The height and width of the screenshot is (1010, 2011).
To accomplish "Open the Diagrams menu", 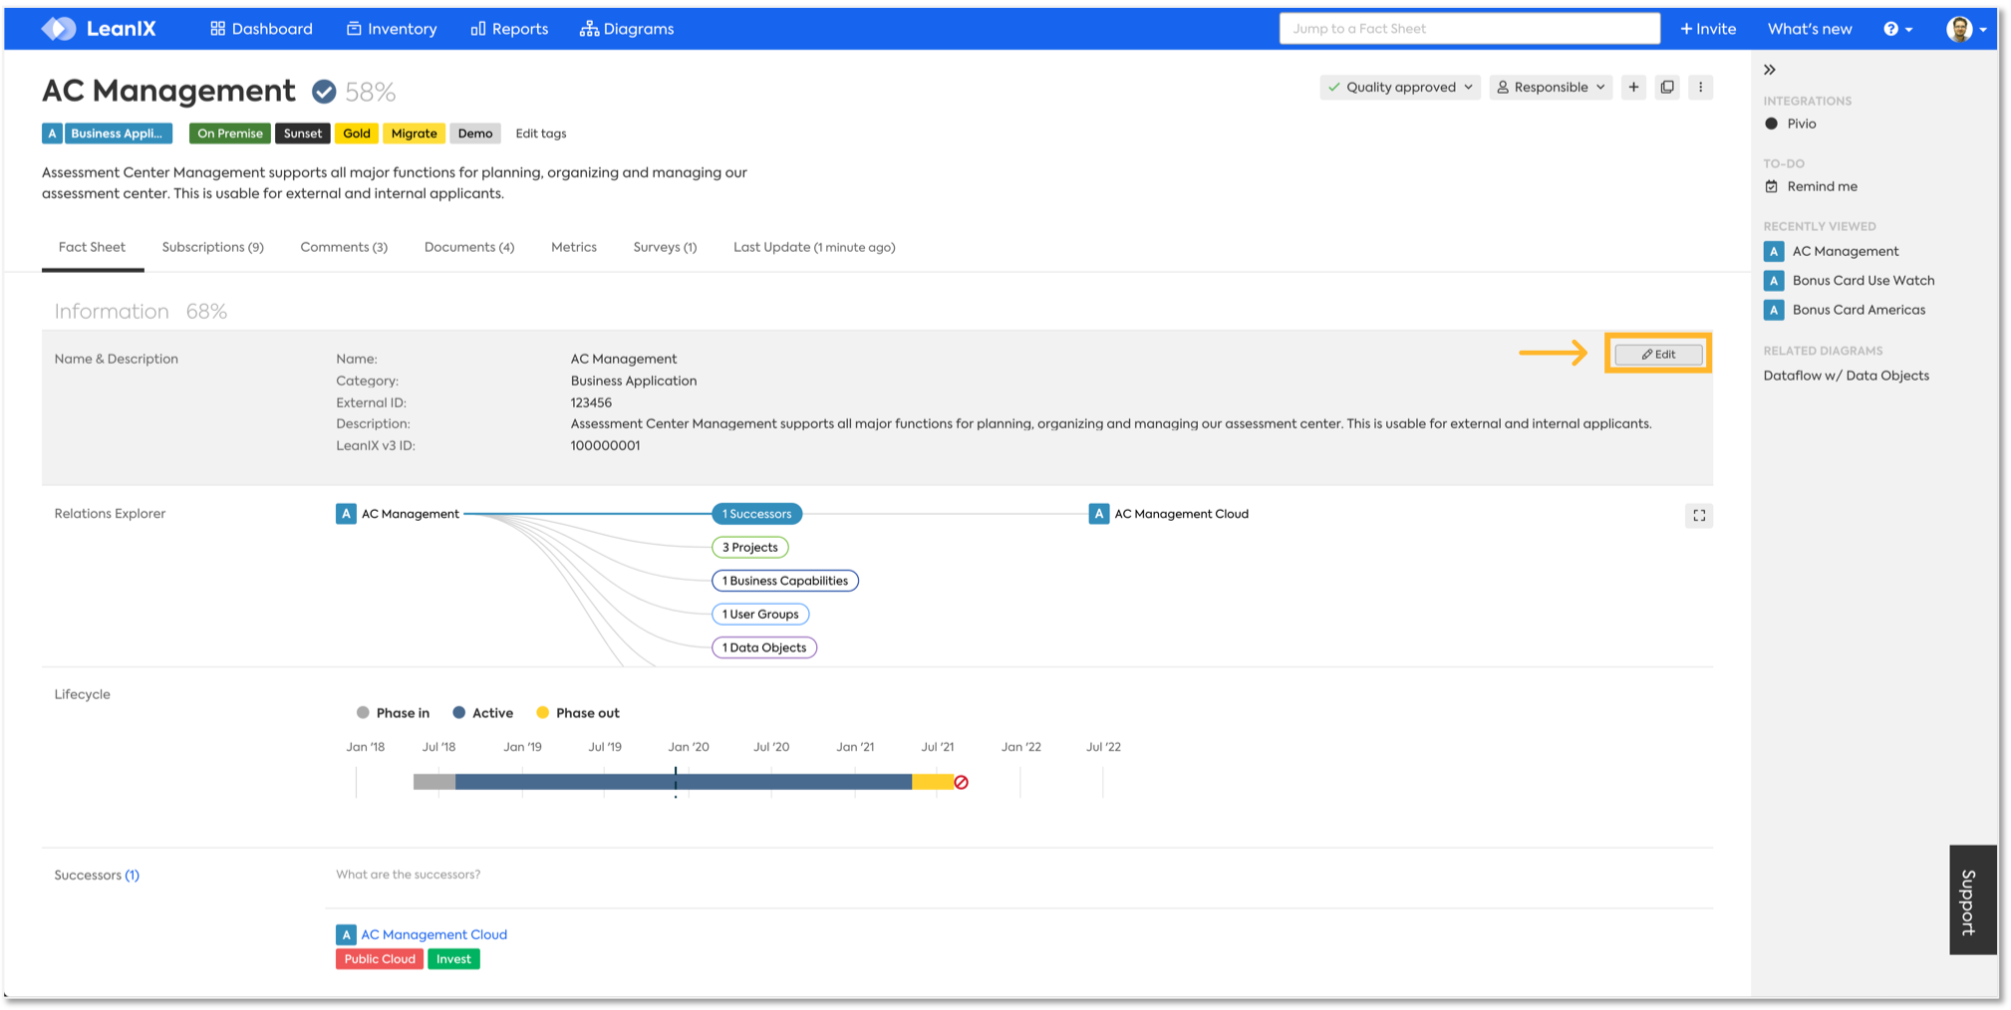I will [x=627, y=29].
